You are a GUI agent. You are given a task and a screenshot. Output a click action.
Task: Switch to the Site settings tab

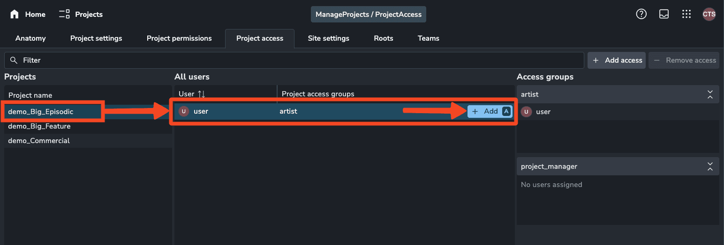point(328,38)
